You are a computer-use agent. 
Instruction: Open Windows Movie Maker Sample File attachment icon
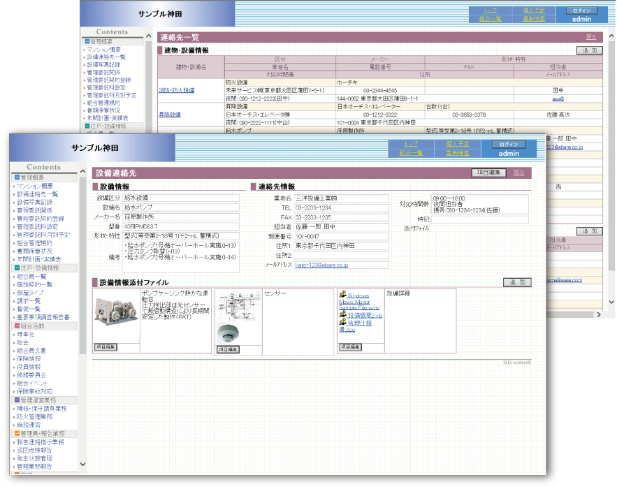[x=342, y=294]
